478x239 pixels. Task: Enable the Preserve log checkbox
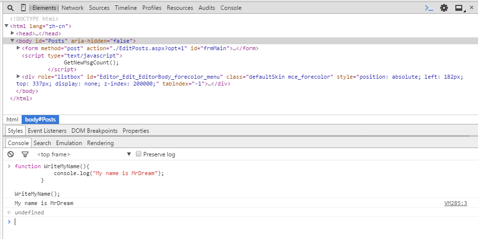click(x=139, y=154)
